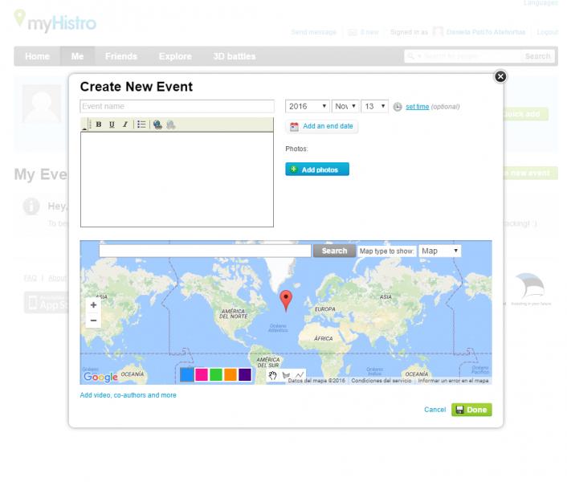The image size is (567, 482).
Task: Select the line drawing tool on map
Action: tap(300, 375)
